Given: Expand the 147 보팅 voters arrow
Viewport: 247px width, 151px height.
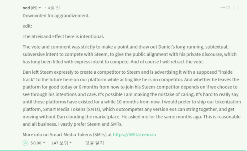Looking at the screenshot, I should (70, 143).
